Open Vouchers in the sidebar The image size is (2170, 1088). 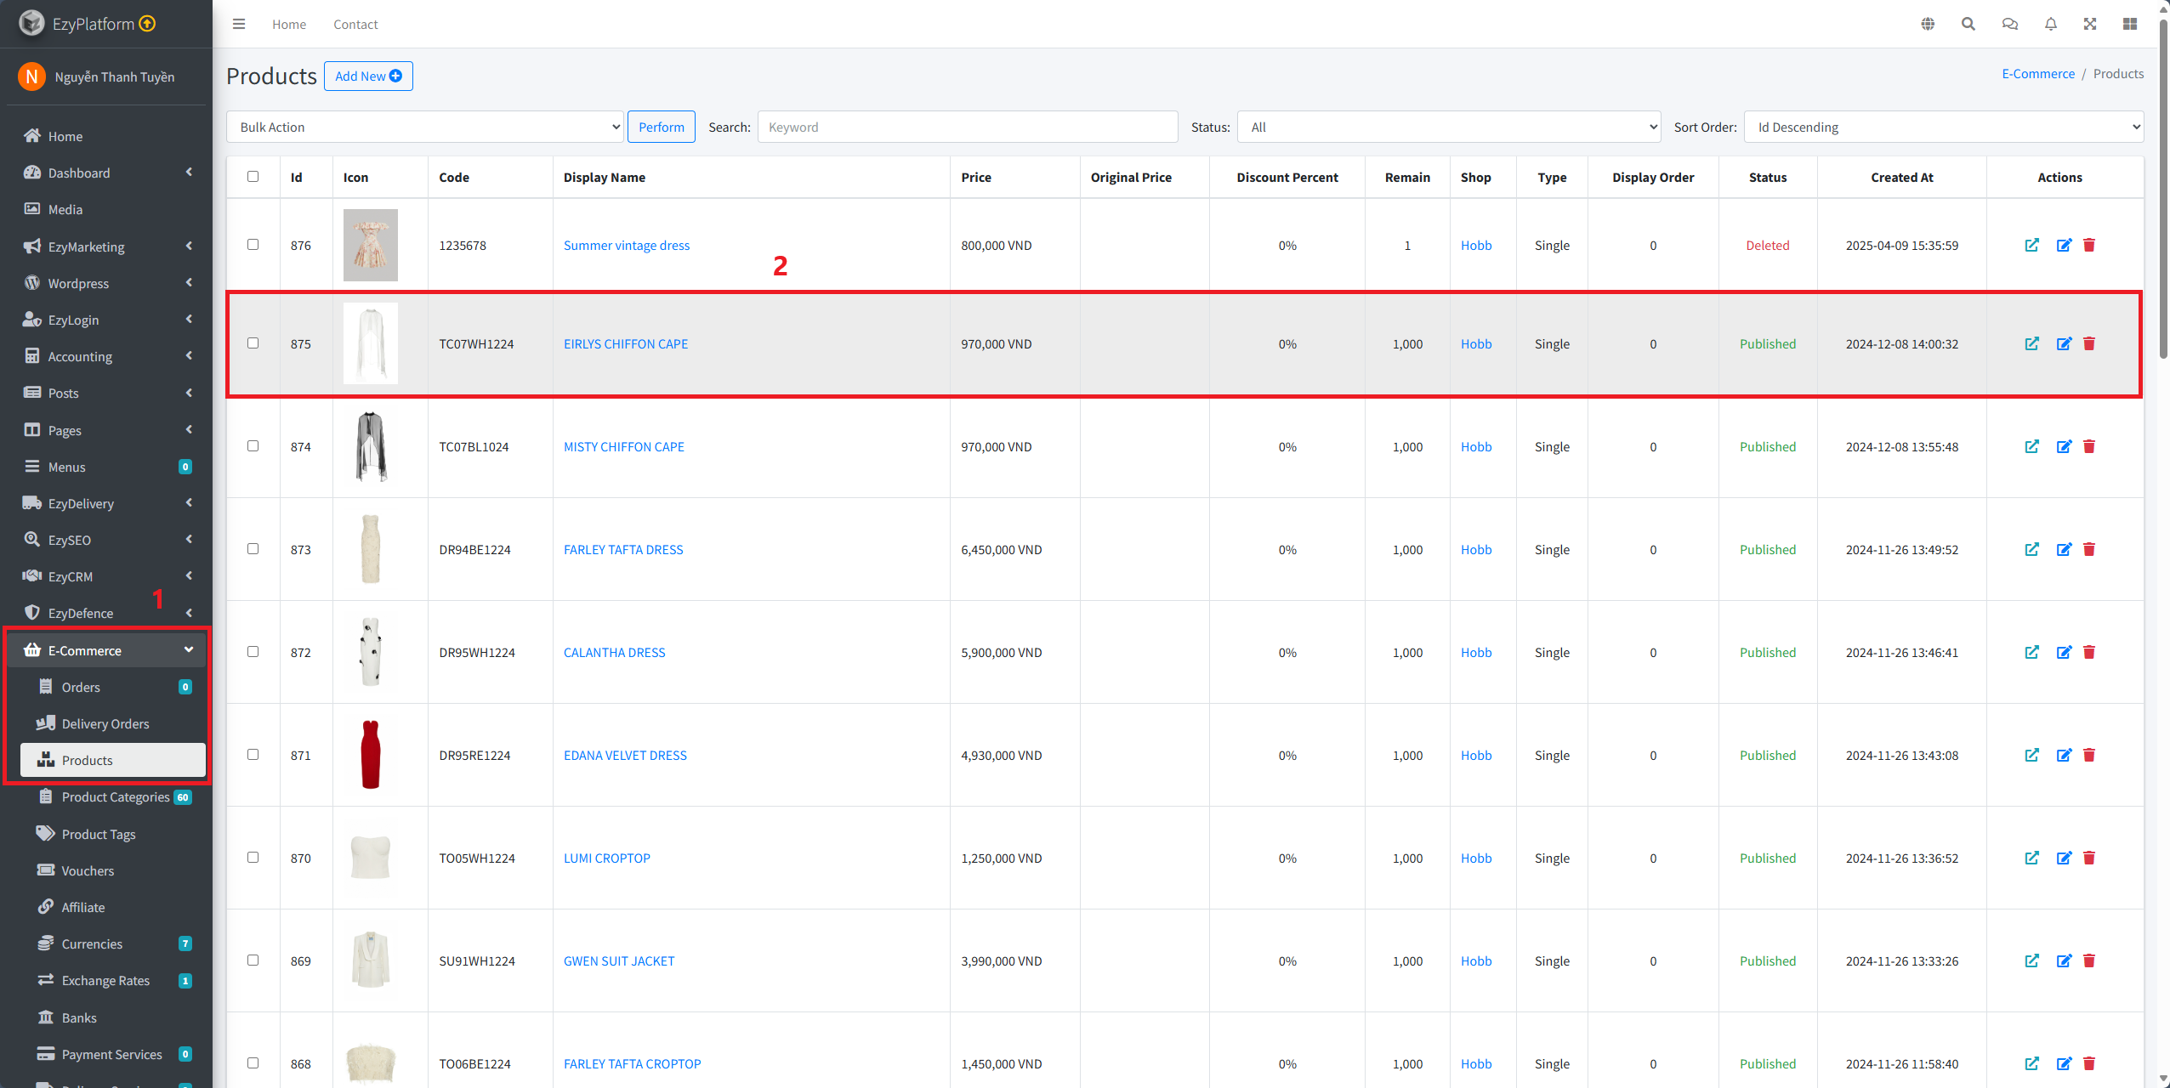click(x=113, y=870)
